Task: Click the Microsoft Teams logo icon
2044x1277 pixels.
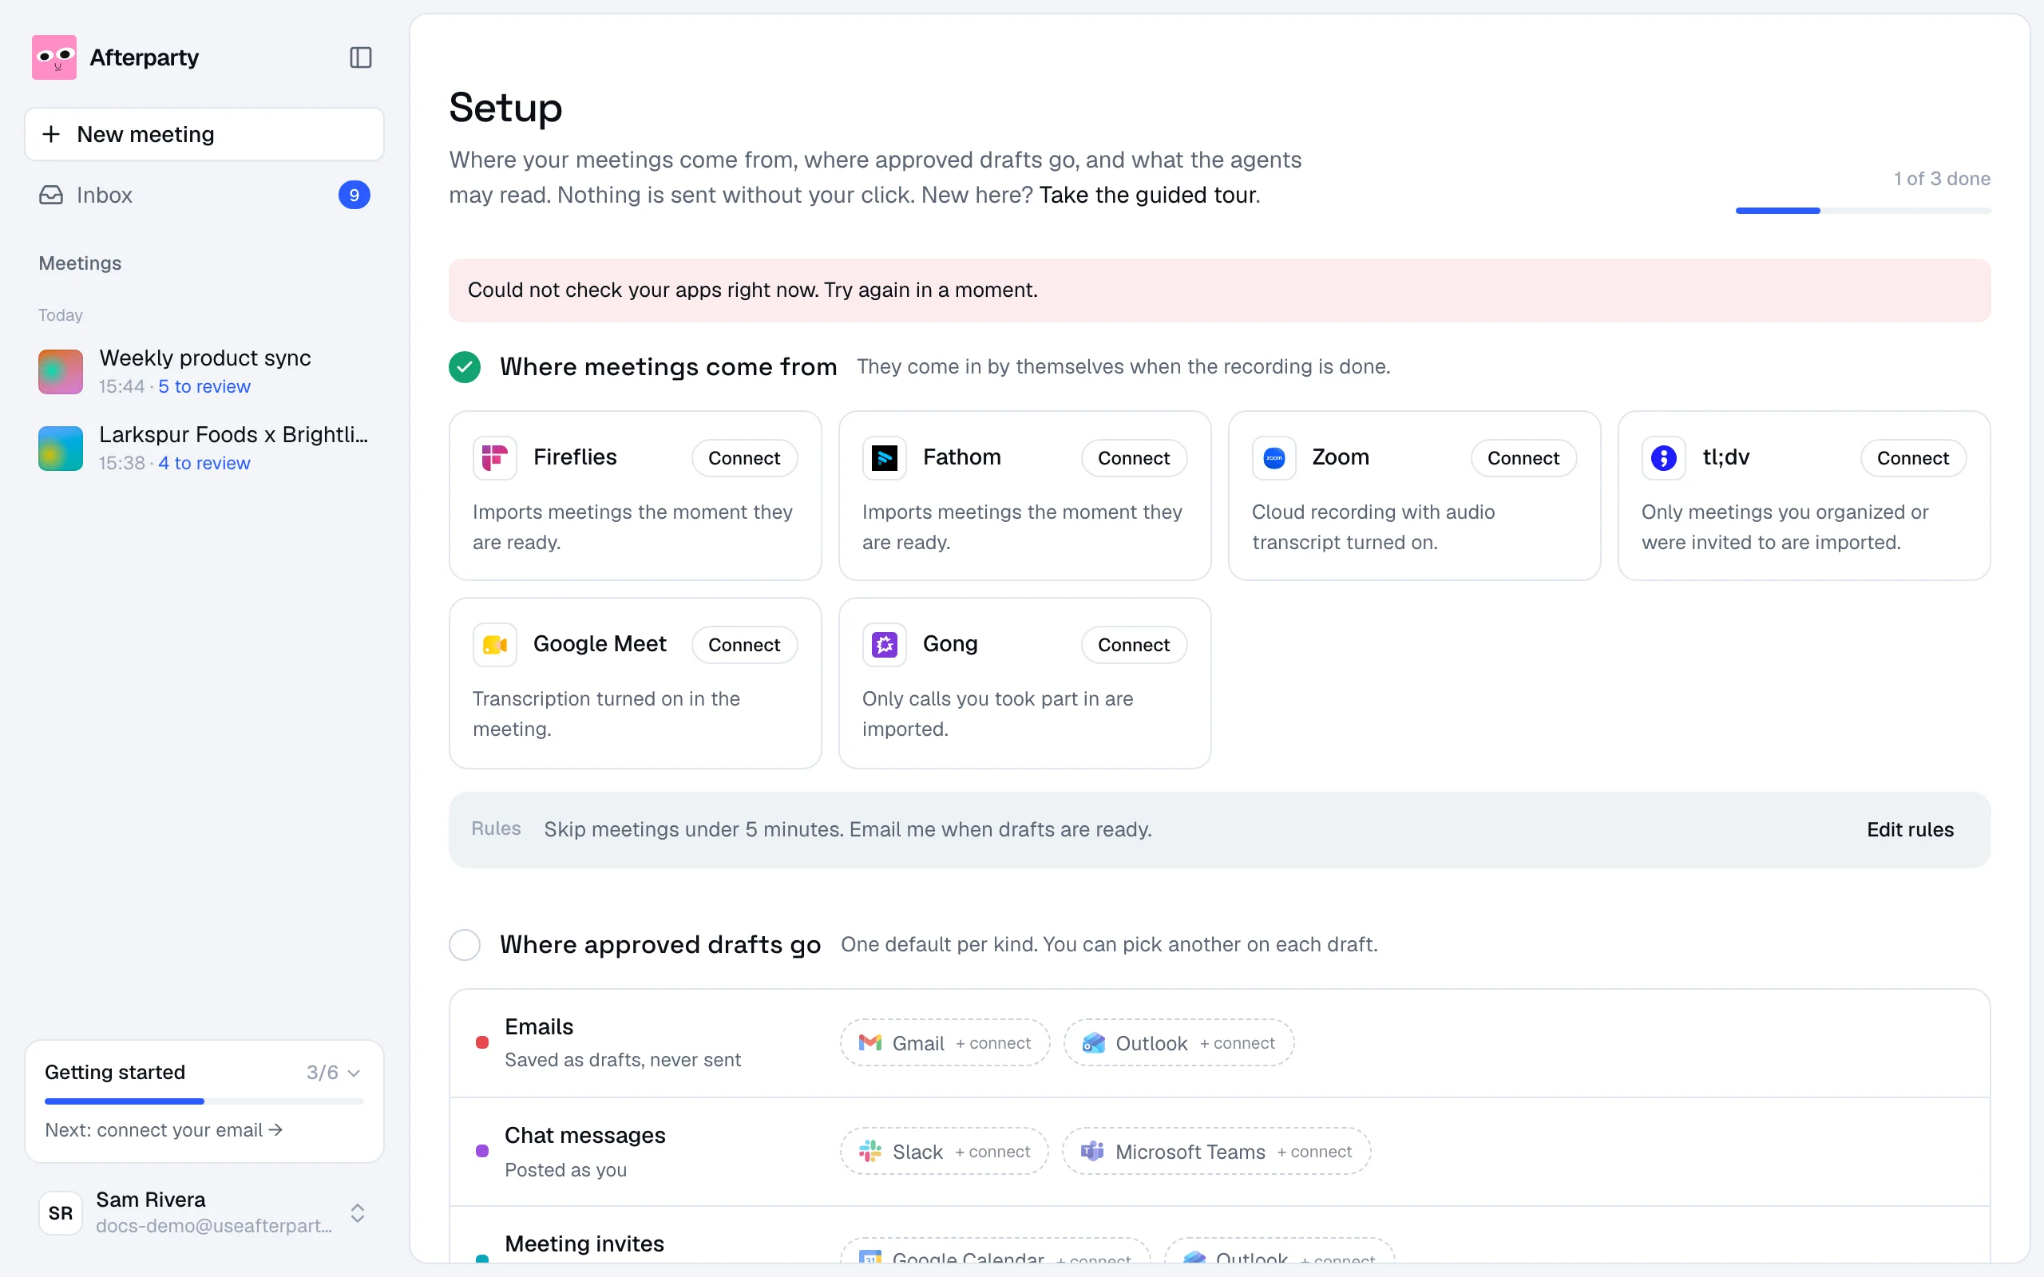Action: 1093,1151
